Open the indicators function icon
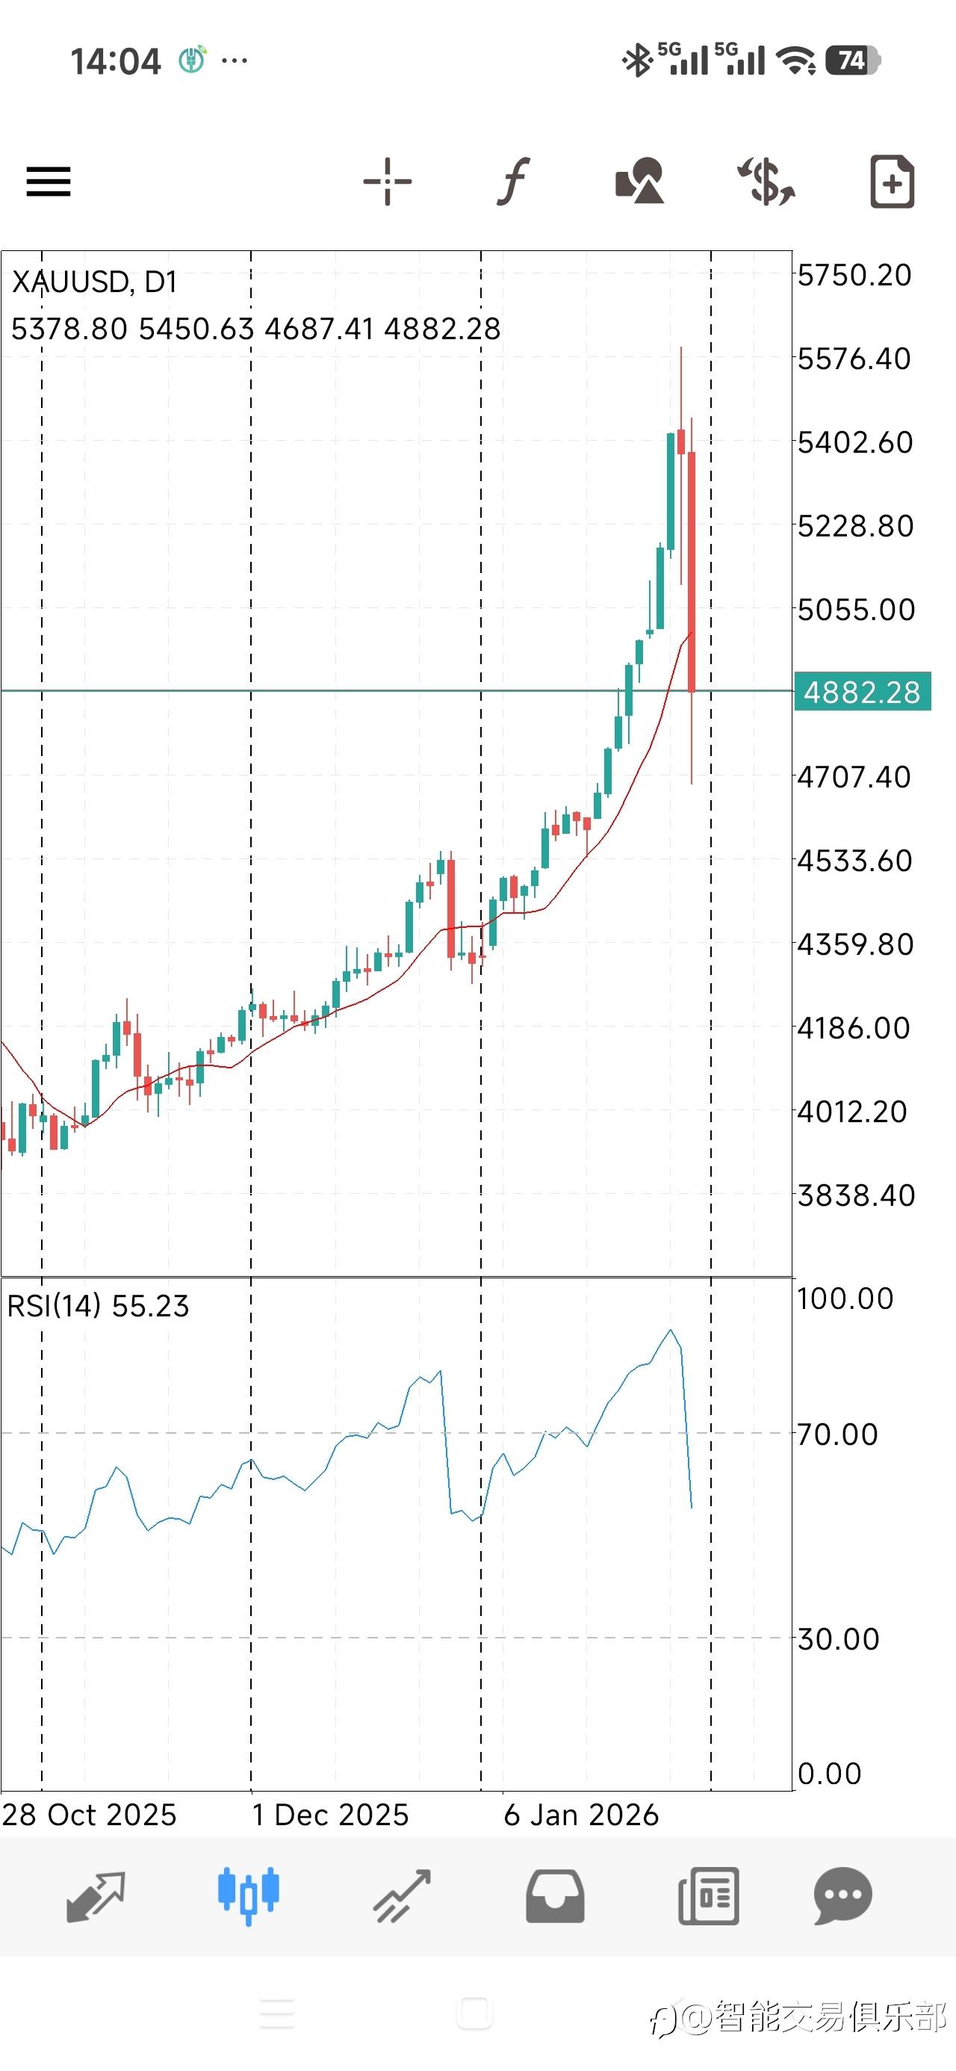The image size is (956, 2071). 513,181
